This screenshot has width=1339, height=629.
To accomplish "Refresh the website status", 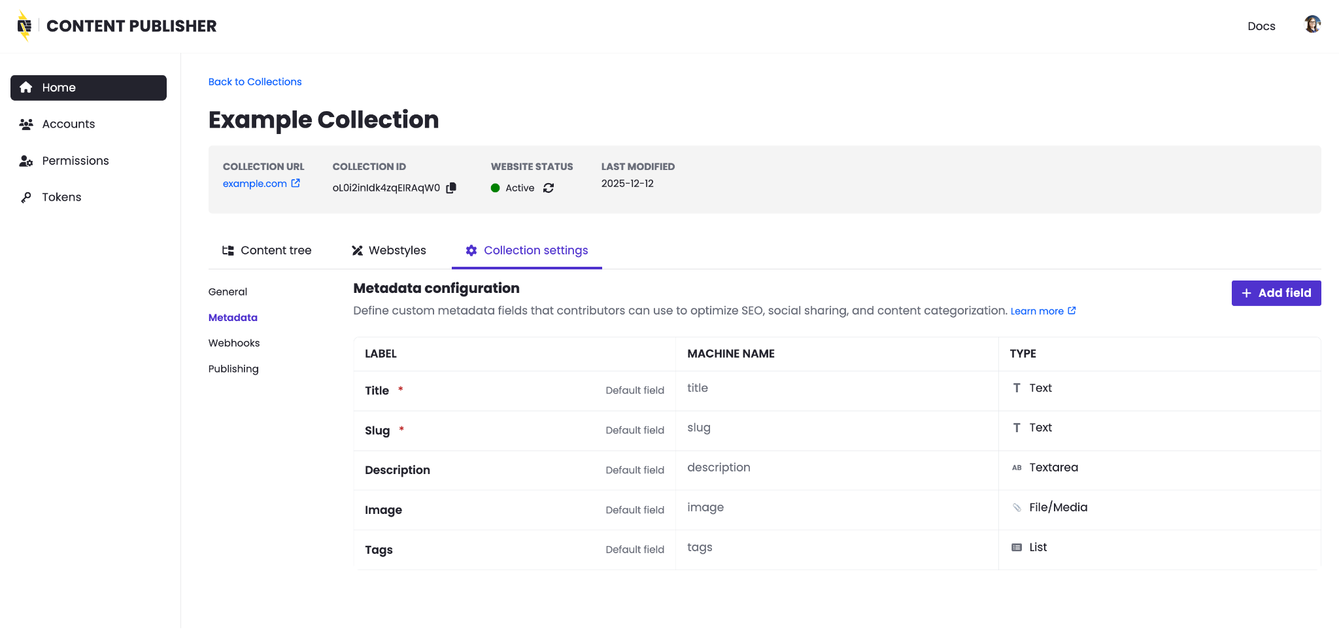I will pos(549,188).
